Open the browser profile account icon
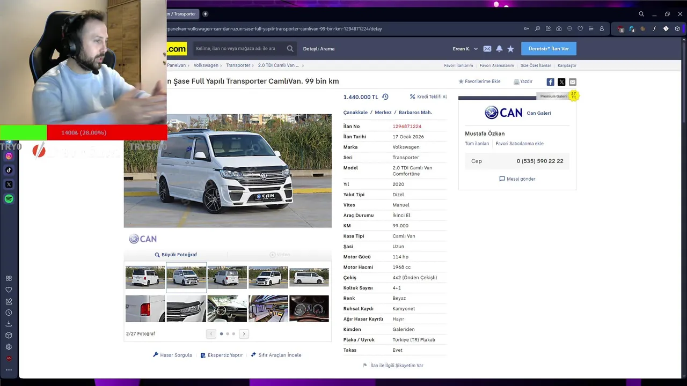The image size is (687, 386). pyautogui.click(x=602, y=29)
